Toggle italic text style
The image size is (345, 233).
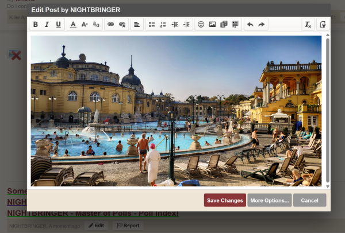[x=47, y=25]
